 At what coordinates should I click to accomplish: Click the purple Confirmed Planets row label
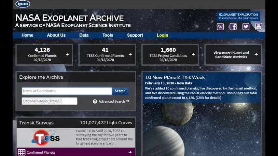41,152
